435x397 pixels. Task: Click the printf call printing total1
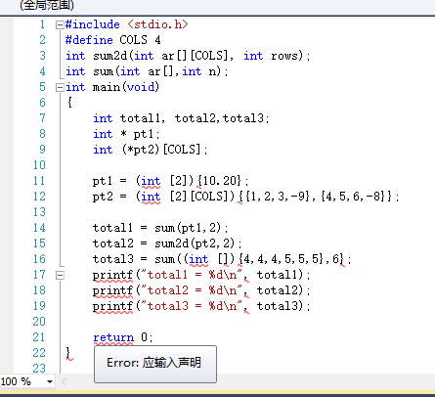[201, 275]
